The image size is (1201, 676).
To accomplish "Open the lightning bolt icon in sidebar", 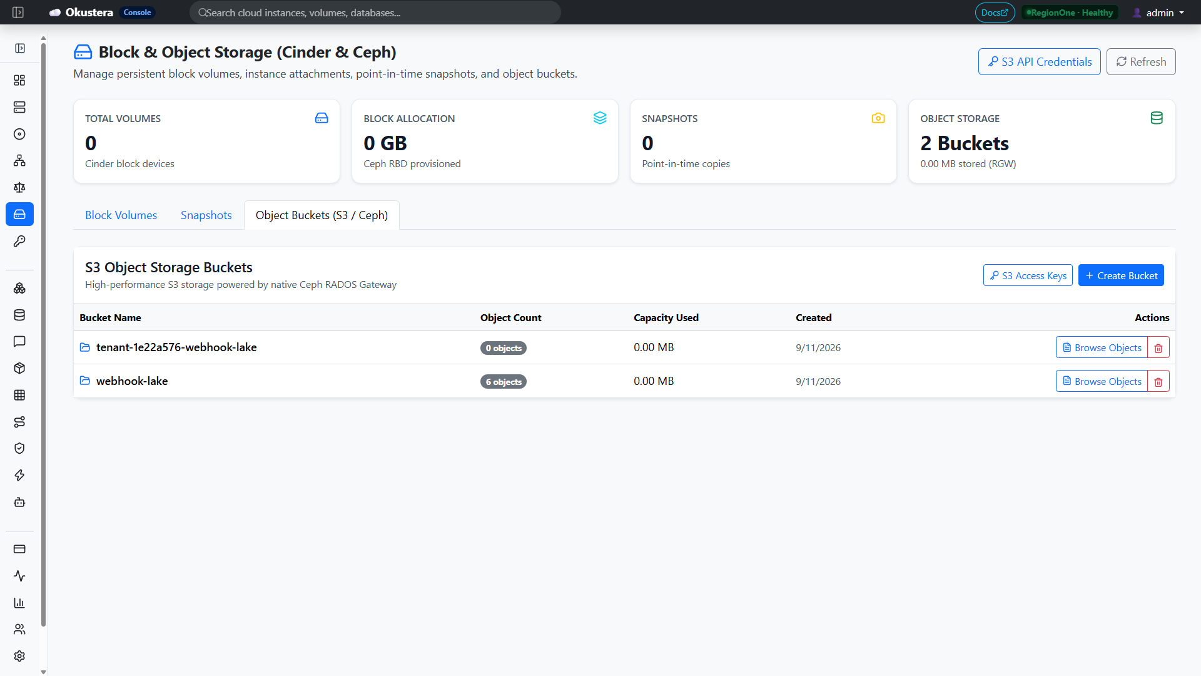I will [19, 475].
